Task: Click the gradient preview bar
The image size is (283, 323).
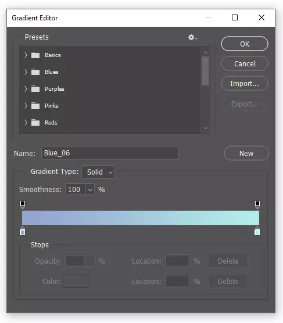Action: (141, 218)
